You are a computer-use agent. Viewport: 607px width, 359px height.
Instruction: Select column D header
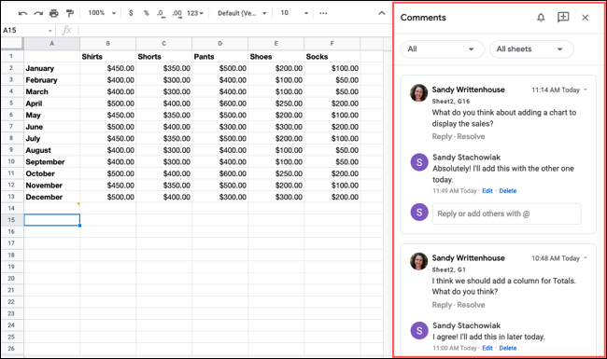(219, 44)
